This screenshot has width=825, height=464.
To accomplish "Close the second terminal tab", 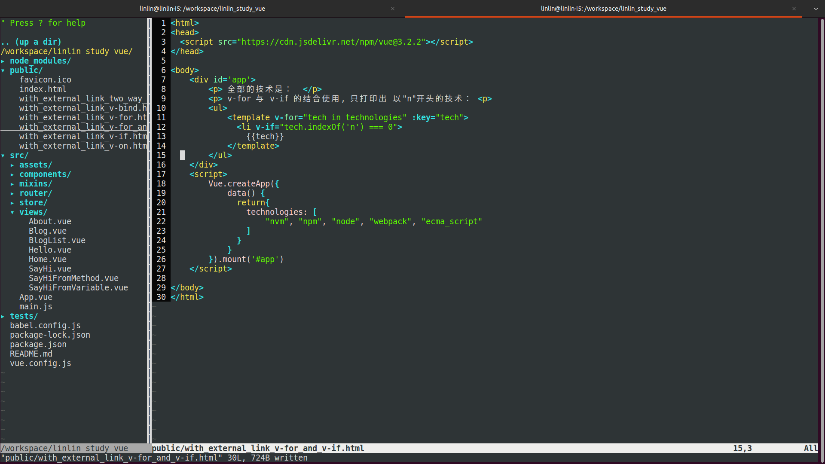I will [794, 9].
